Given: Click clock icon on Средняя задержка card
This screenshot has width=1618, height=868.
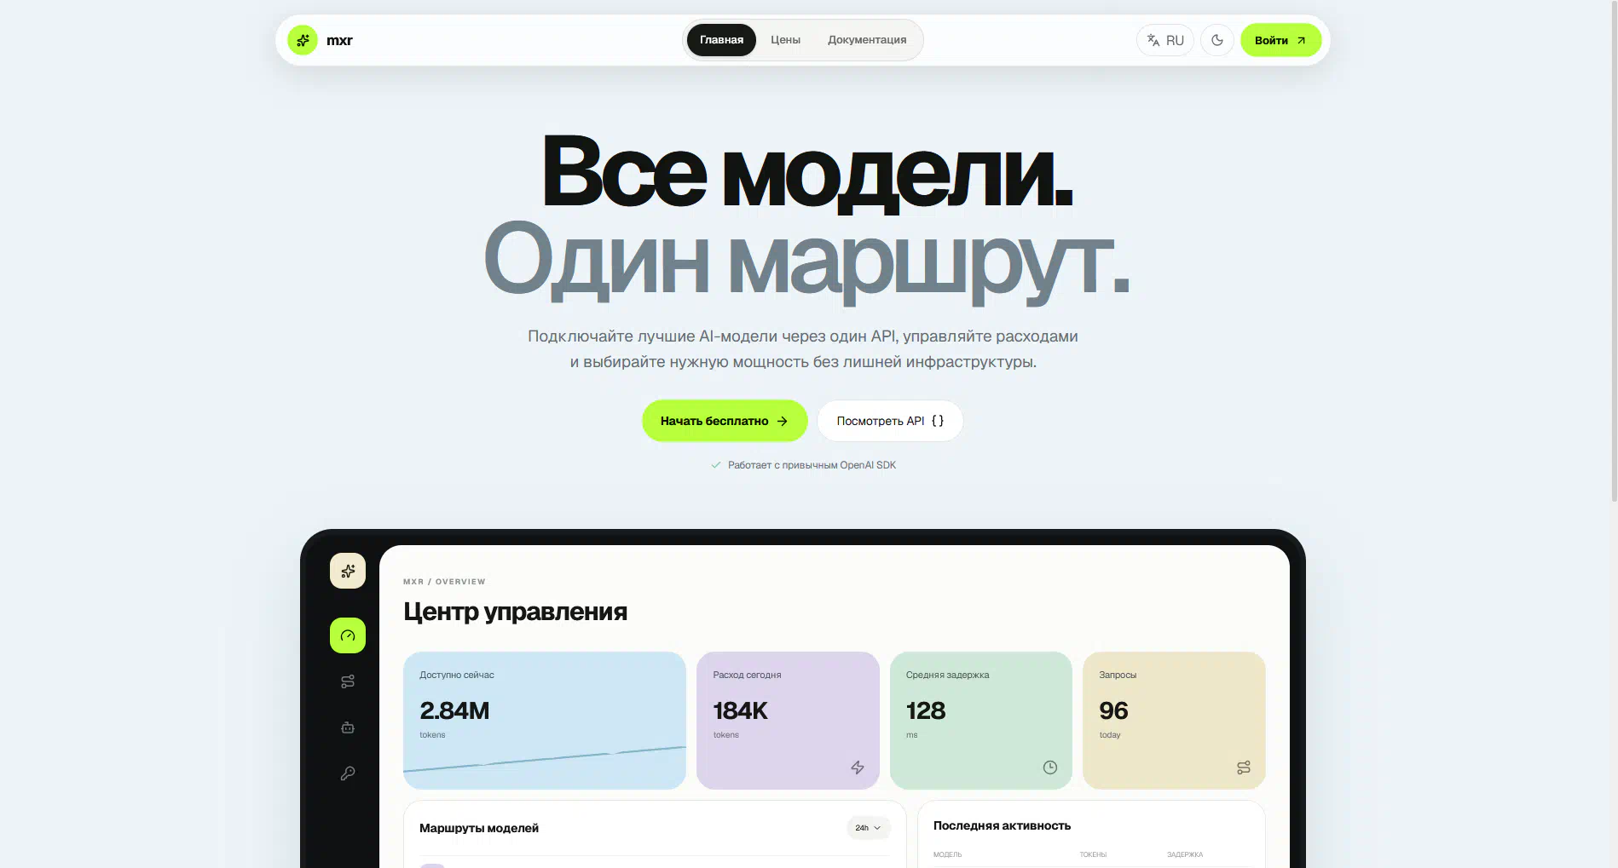Looking at the screenshot, I should click(x=1050, y=767).
